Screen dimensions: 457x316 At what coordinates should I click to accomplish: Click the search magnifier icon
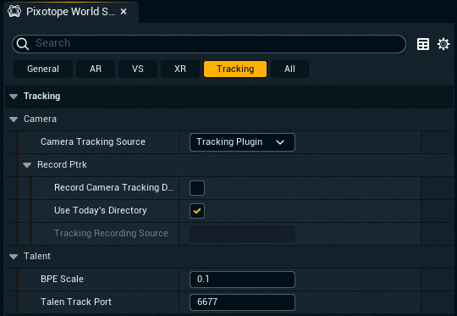coord(23,44)
